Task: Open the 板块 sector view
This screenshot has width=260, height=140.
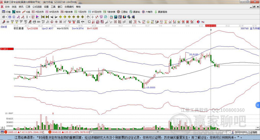Action: [17, 12]
